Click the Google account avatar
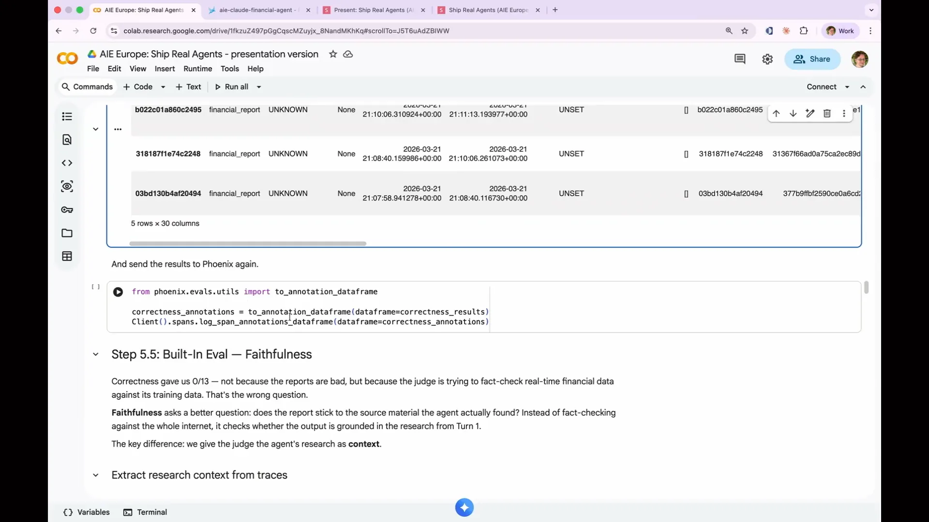The image size is (929, 522). 860,59
